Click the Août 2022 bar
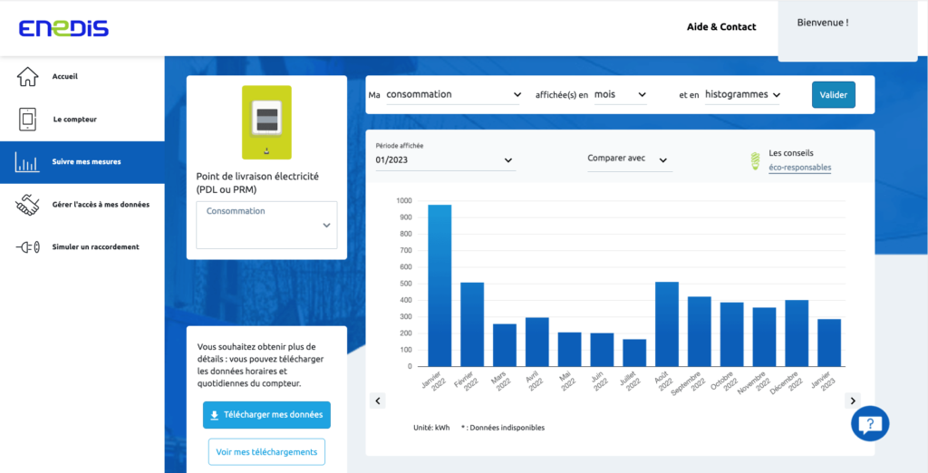The width and height of the screenshot is (928, 473). [x=667, y=324]
